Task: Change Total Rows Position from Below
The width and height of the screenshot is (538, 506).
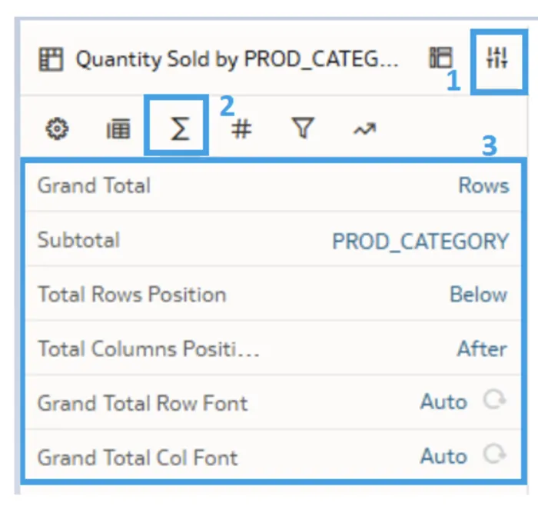Action: coord(478,295)
